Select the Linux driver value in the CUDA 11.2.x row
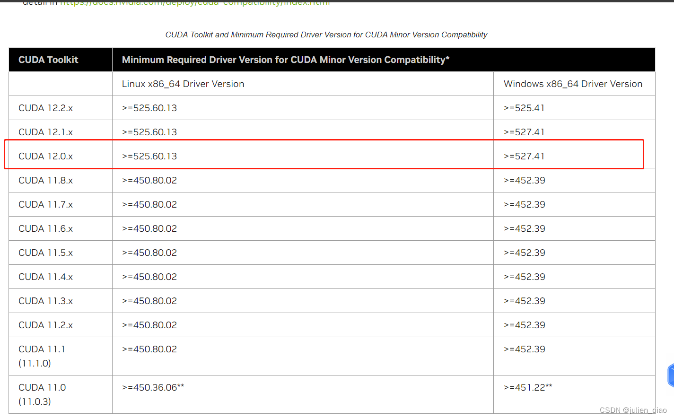Screen dimensions: 674x419 tap(149, 325)
